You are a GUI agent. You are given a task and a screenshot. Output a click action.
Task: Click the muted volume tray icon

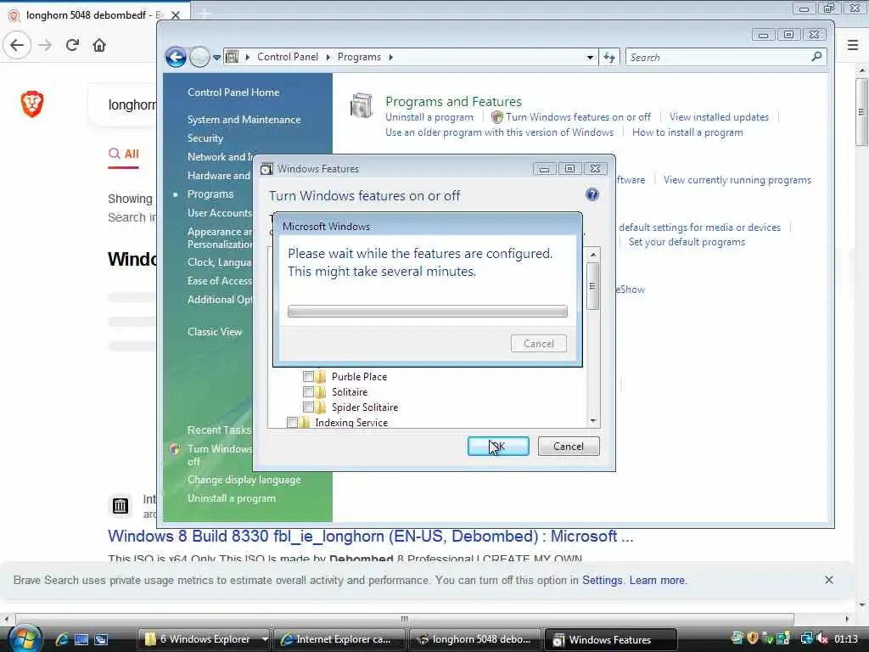coord(821,638)
